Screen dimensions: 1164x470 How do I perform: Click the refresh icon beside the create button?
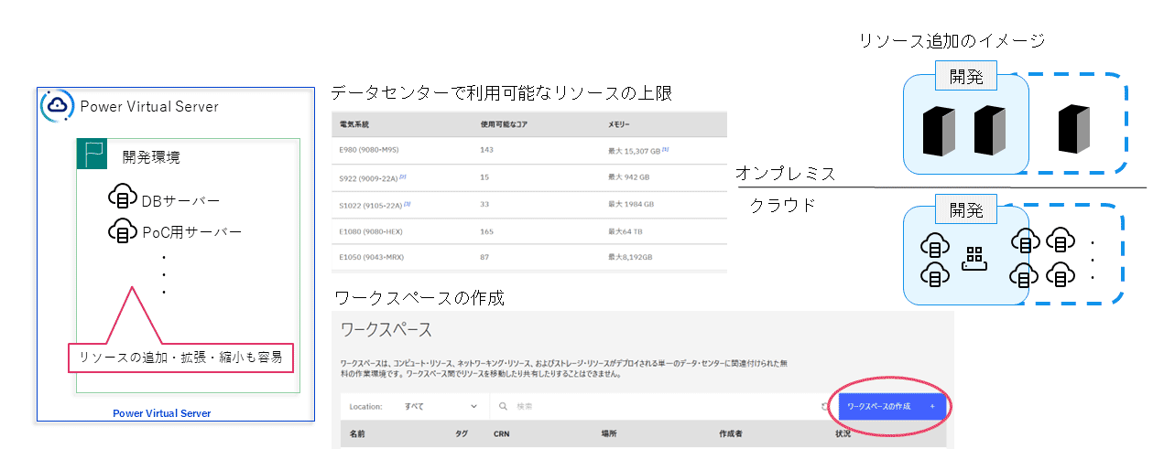(824, 406)
